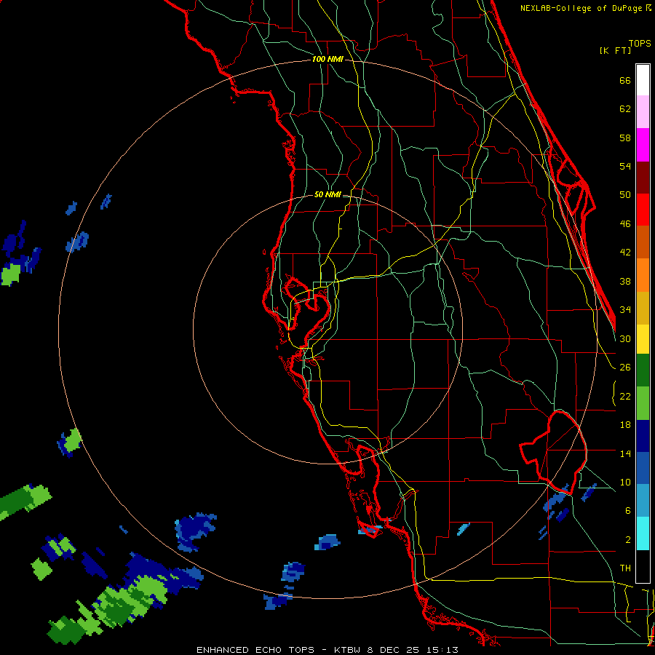Pick the cyan legend swatch
The height and width of the screenshot is (655, 655).
[643, 533]
